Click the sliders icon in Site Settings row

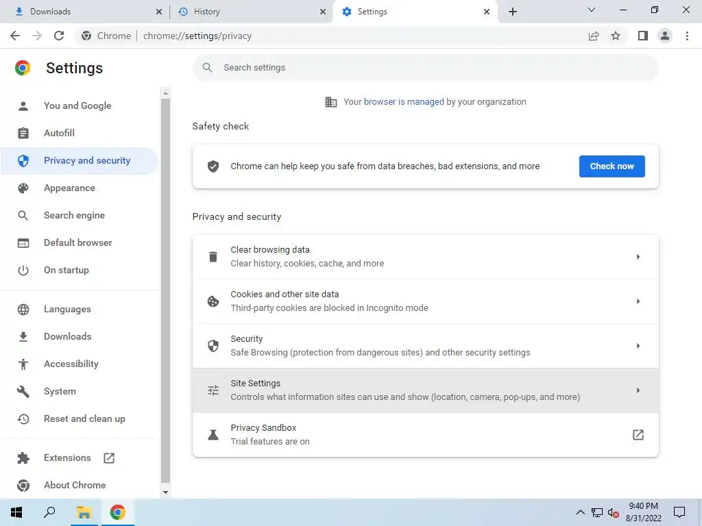pyautogui.click(x=213, y=390)
